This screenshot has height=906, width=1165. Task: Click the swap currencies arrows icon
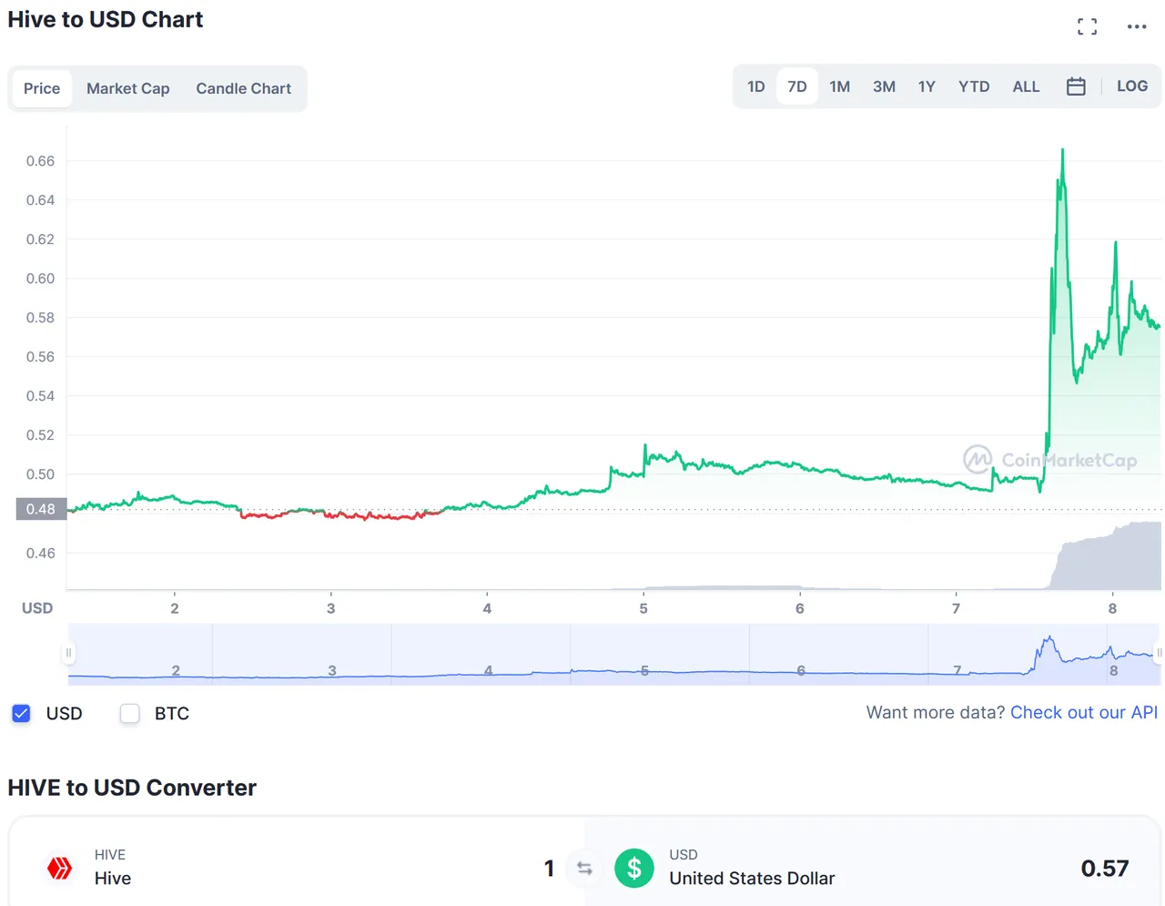point(584,869)
